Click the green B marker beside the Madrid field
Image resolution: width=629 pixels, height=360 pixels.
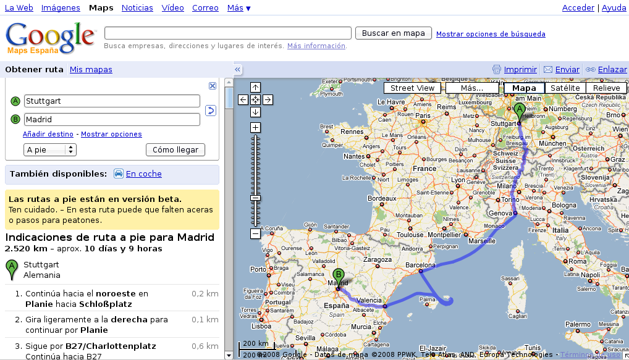(15, 119)
